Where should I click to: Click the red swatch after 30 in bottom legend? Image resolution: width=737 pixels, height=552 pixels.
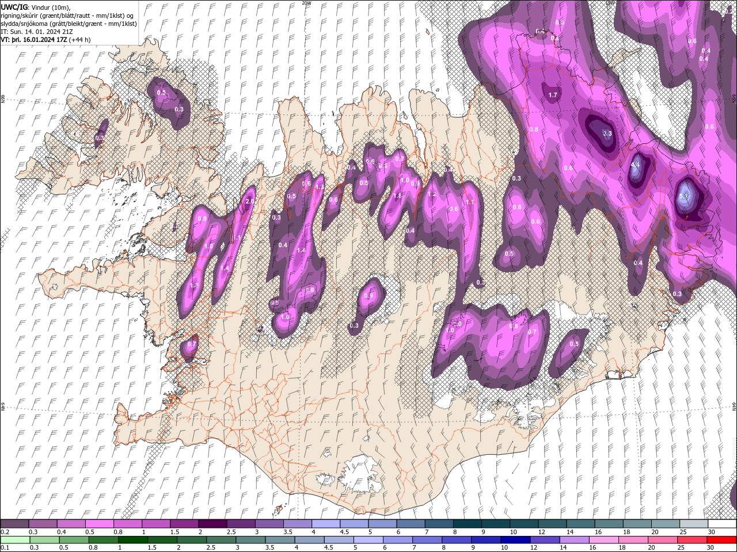pos(723,540)
